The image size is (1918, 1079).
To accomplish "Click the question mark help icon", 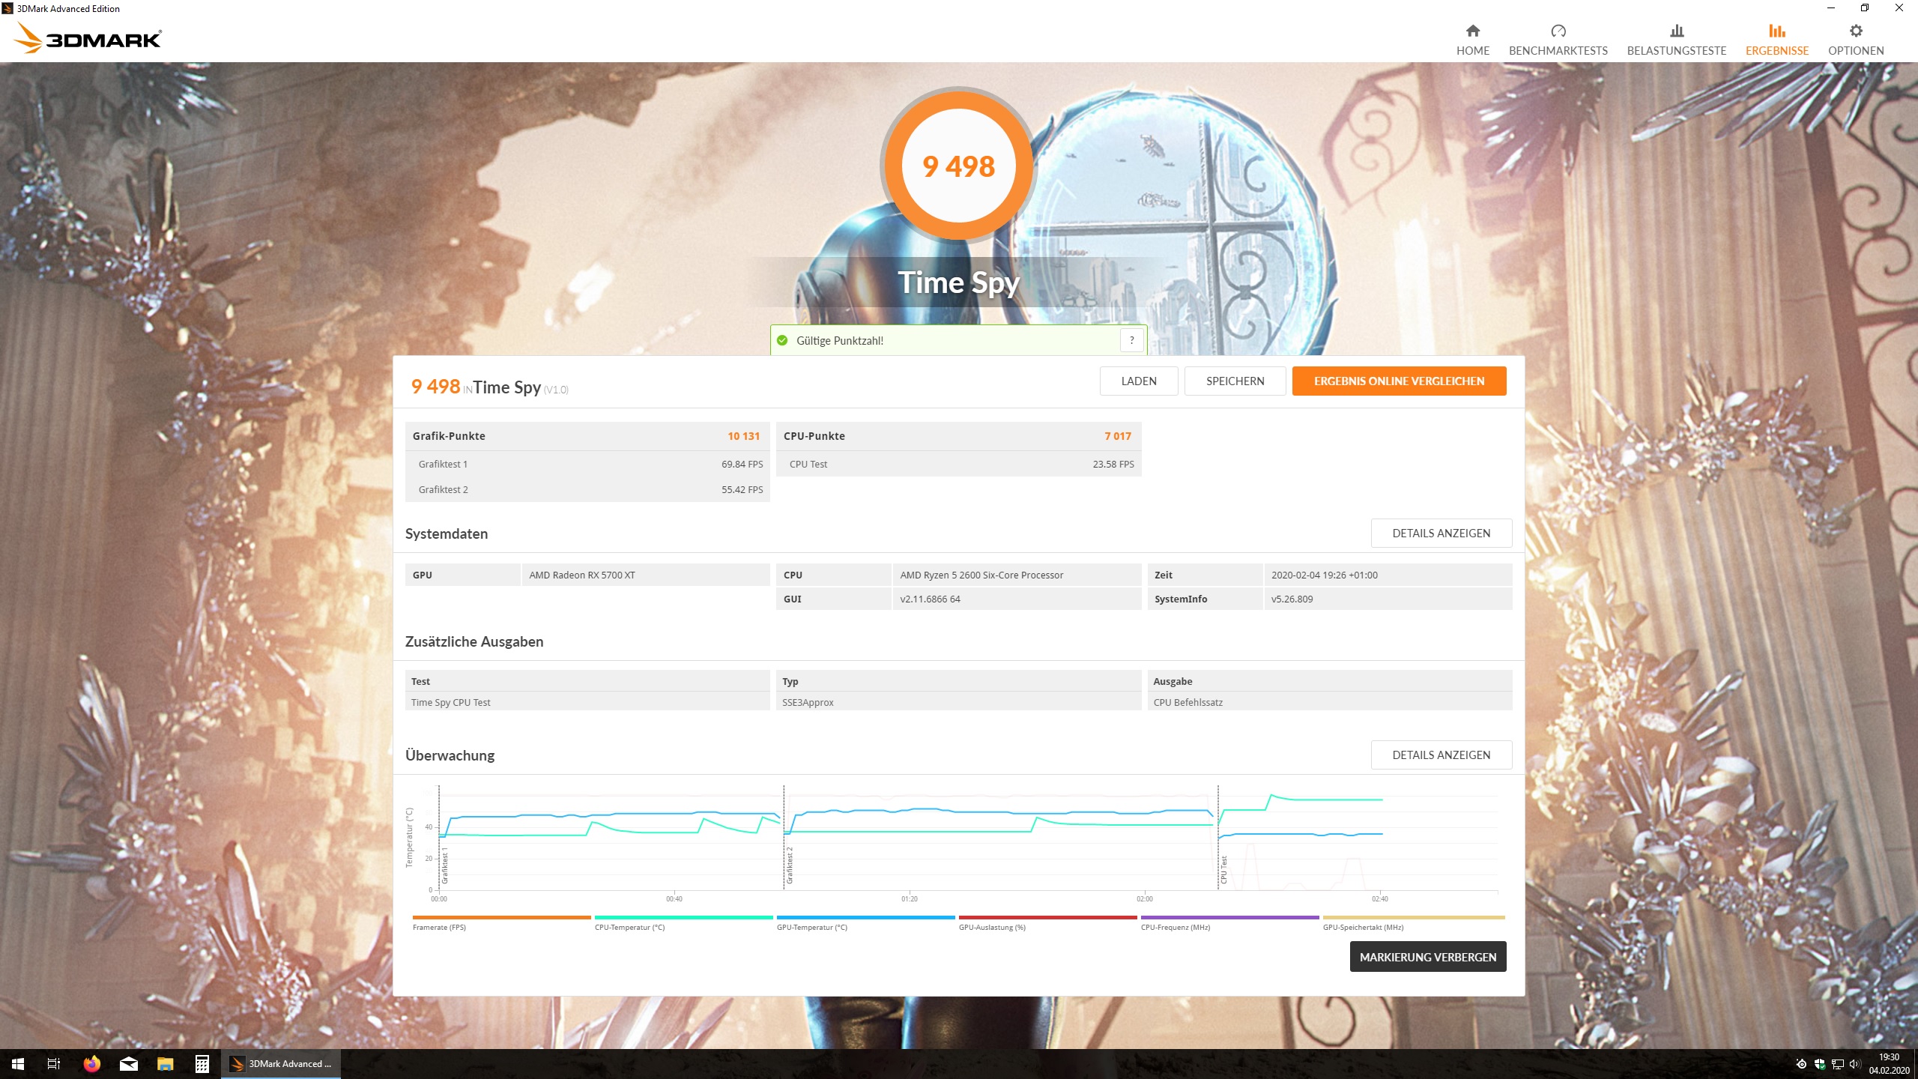I will [1131, 340].
